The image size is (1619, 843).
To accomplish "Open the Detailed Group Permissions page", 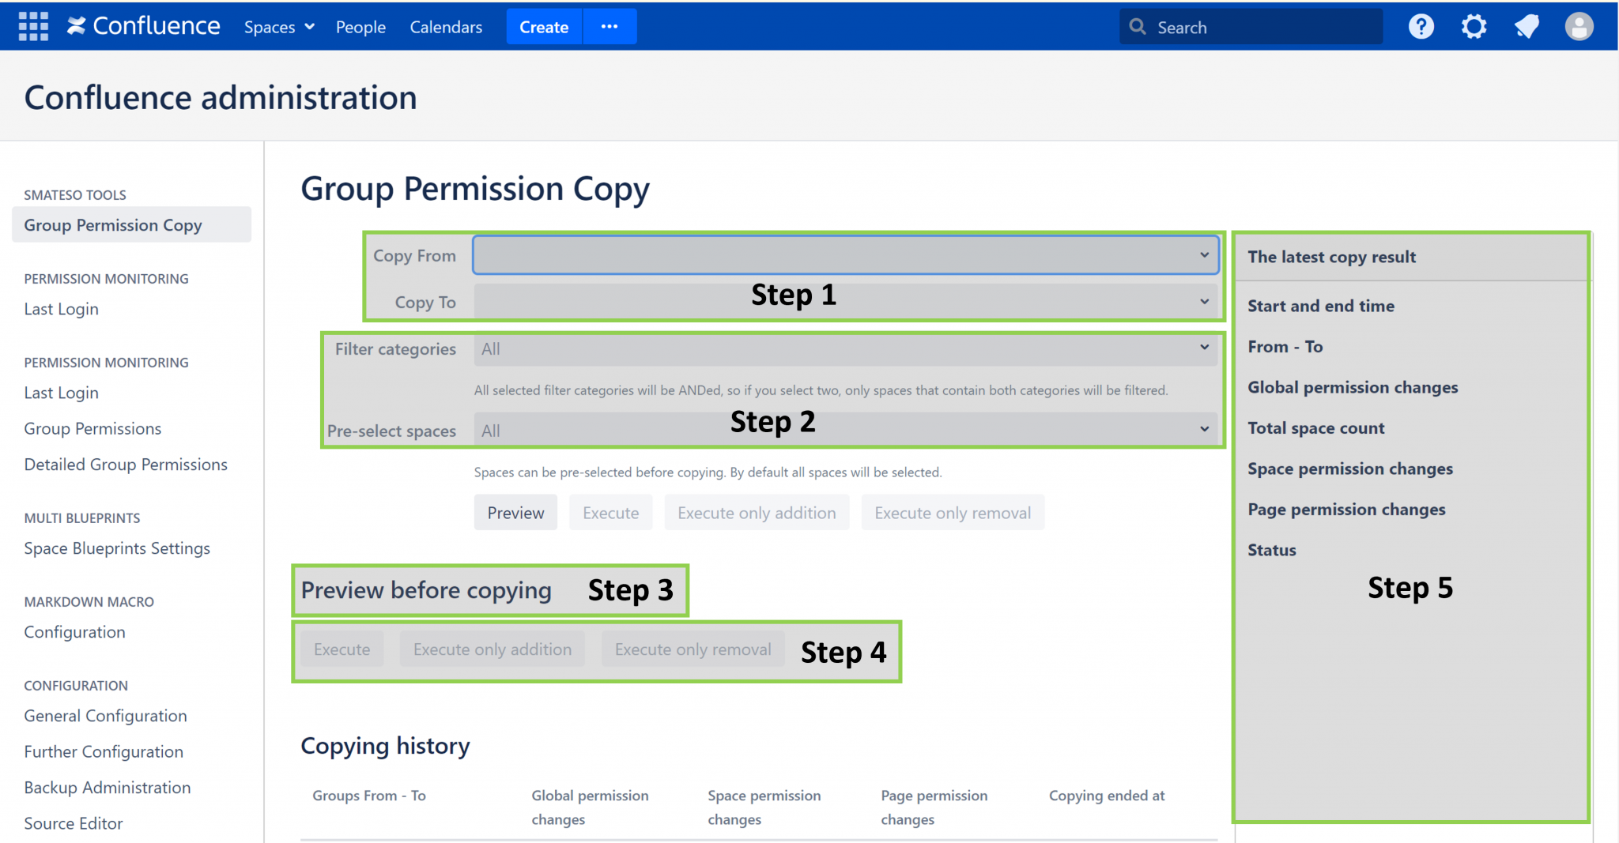I will pos(125,464).
